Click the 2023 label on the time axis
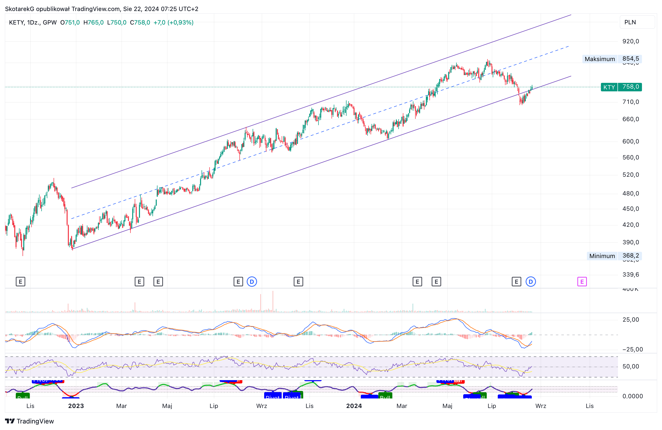Screen dimensions: 662x430 (76, 406)
